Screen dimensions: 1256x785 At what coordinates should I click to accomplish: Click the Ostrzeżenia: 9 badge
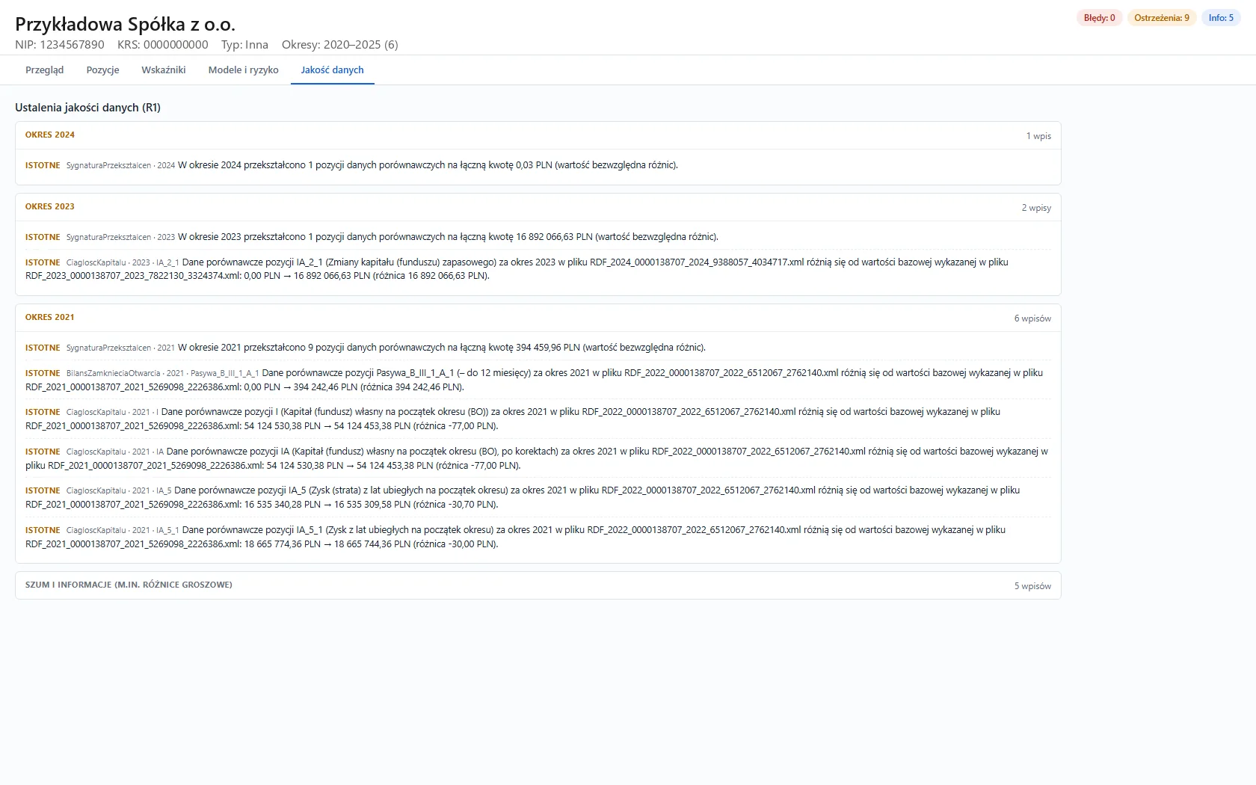1162,18
